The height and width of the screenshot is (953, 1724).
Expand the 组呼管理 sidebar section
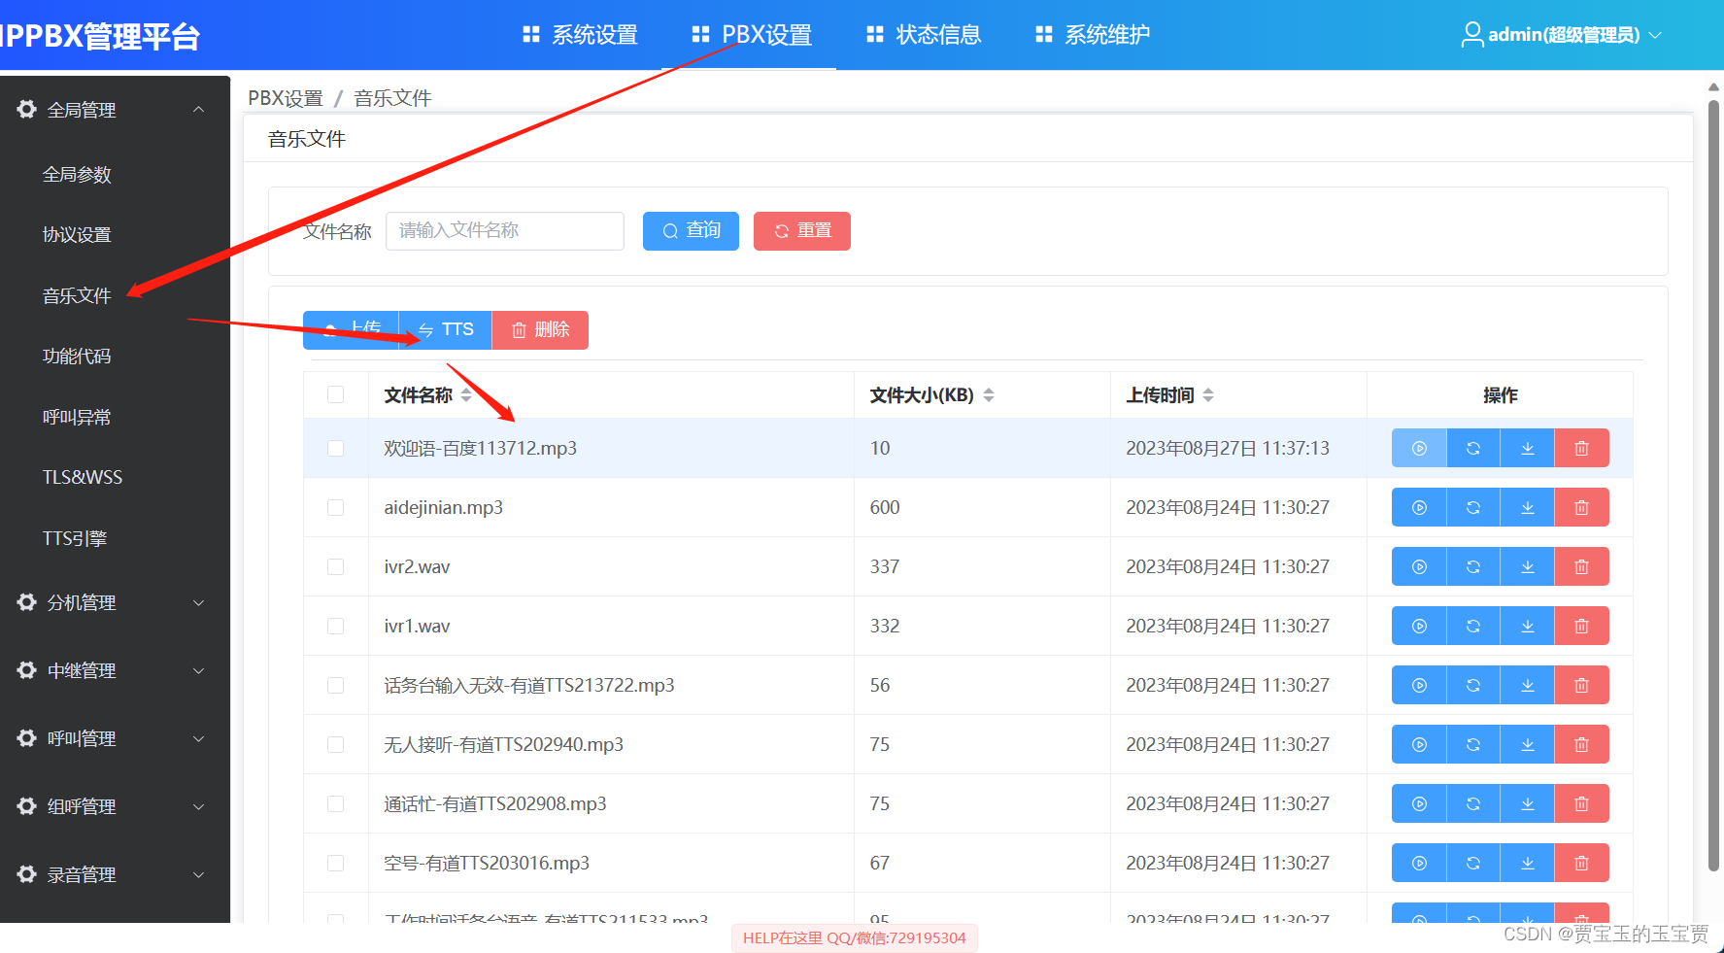coord(115,806)
